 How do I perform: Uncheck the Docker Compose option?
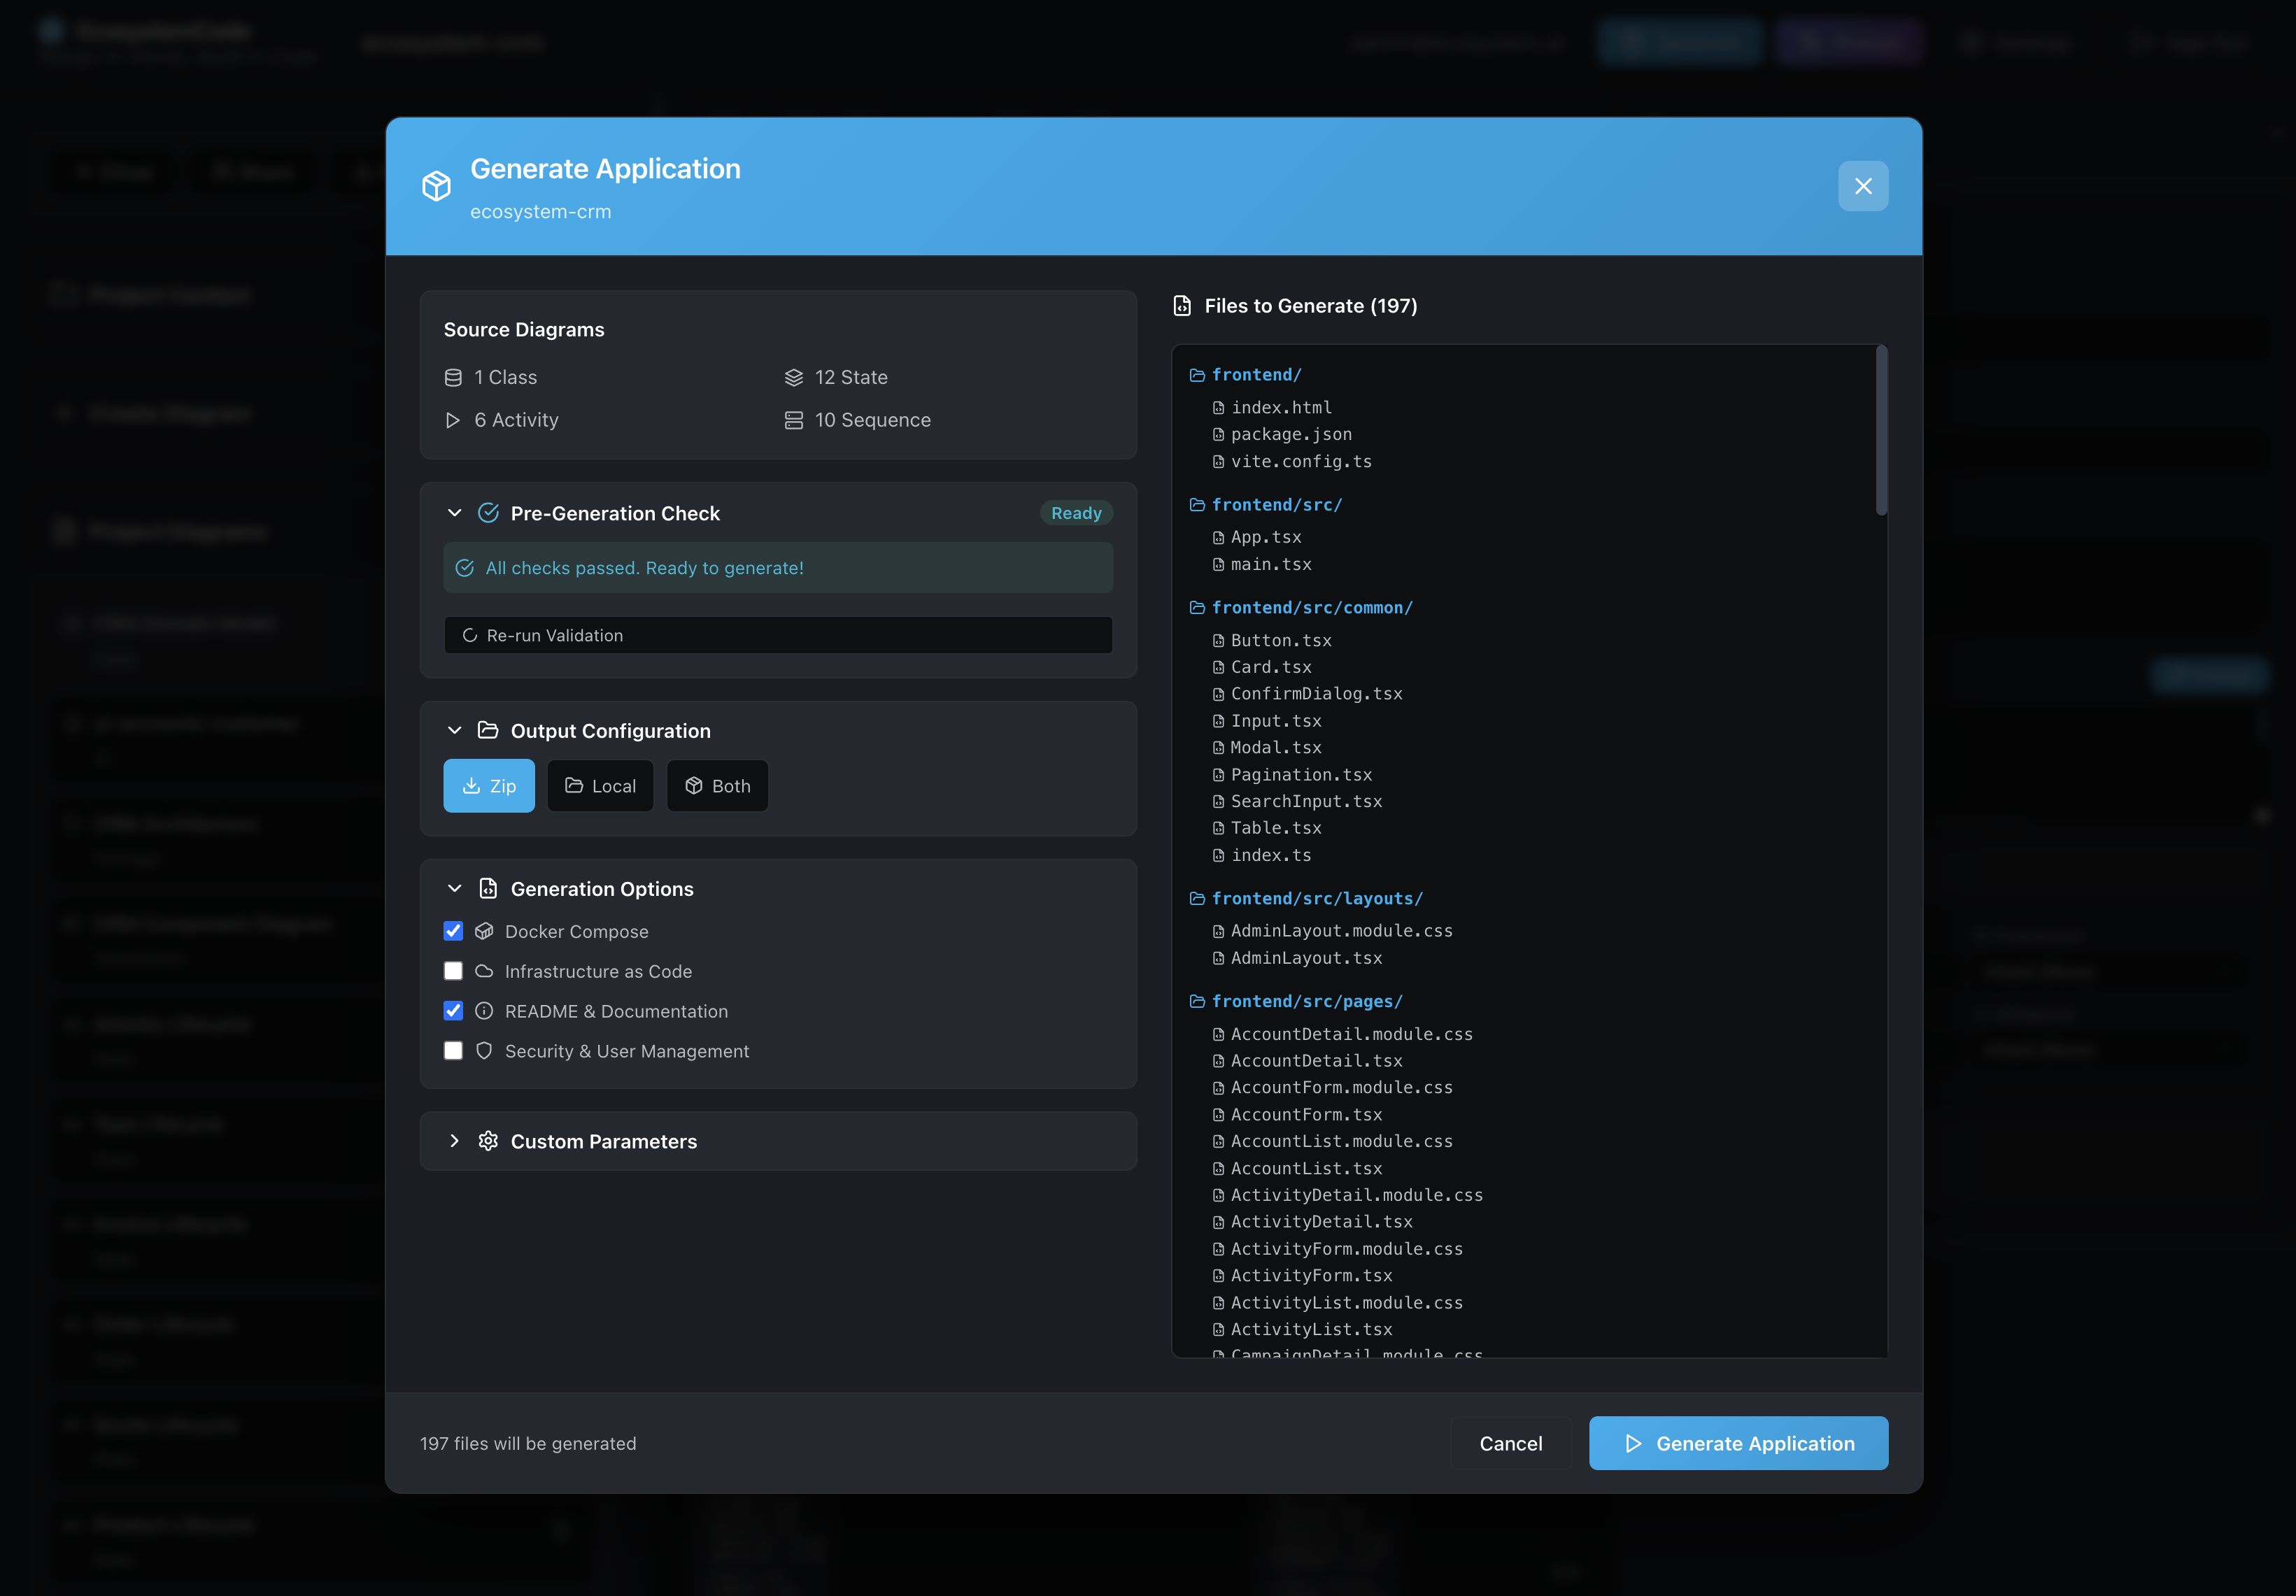point(453,931)
